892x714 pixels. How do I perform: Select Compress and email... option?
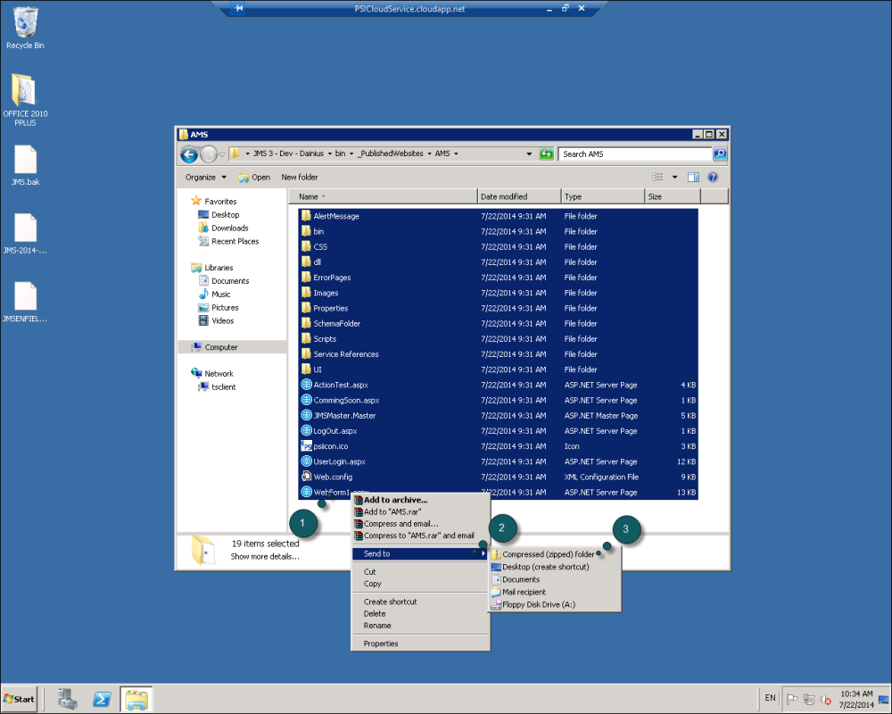tap(420, 524)
